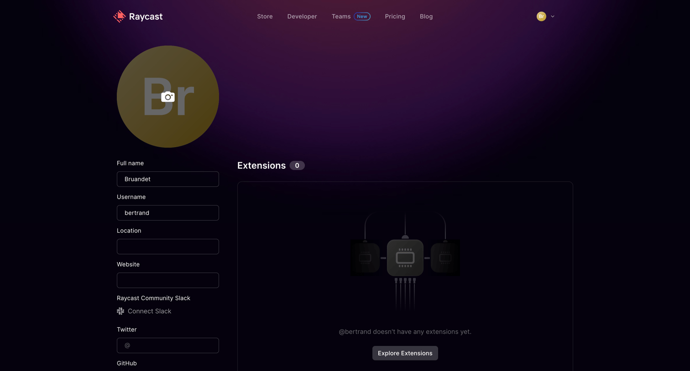This screenshot has width=690, height=371.
Task: Click the Raycast Community Slack label
Action: (153, 298)
